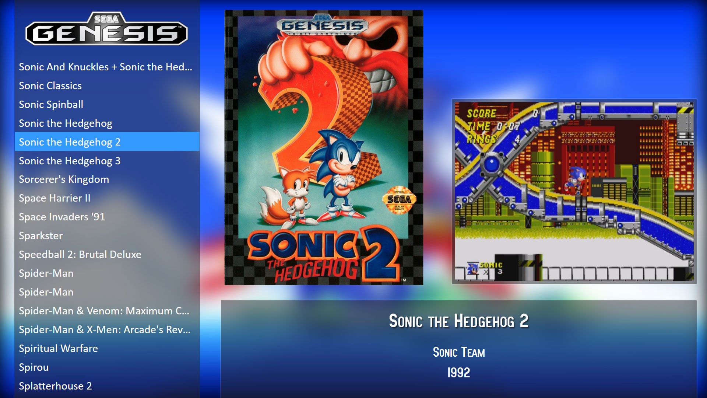Pick Sorcerer's Kingdom from the list
The width and height of the screenshot is (707, 398).
point(107,179)
